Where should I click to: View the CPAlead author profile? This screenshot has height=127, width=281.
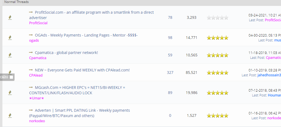click(x=36, y=75)
